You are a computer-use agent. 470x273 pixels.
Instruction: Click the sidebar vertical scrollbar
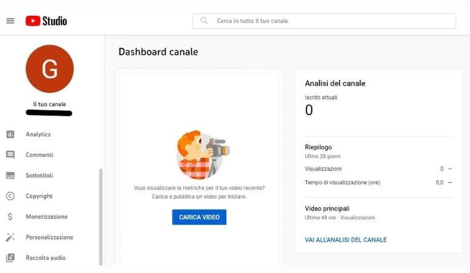coord(101,217)
